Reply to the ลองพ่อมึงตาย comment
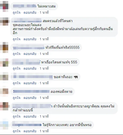The height and width of the screenshot is (135, 123). pos(30,98)
